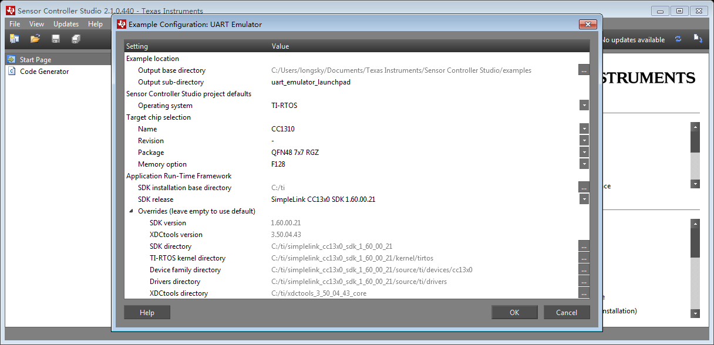Click lower scrollbar up arrow in main window
This screenshot has height=345, width=714.
695,224
